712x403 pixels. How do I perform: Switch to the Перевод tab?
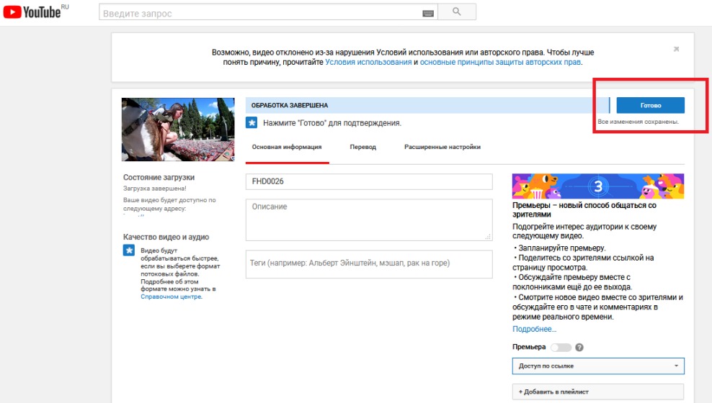[x=362, y=147]
